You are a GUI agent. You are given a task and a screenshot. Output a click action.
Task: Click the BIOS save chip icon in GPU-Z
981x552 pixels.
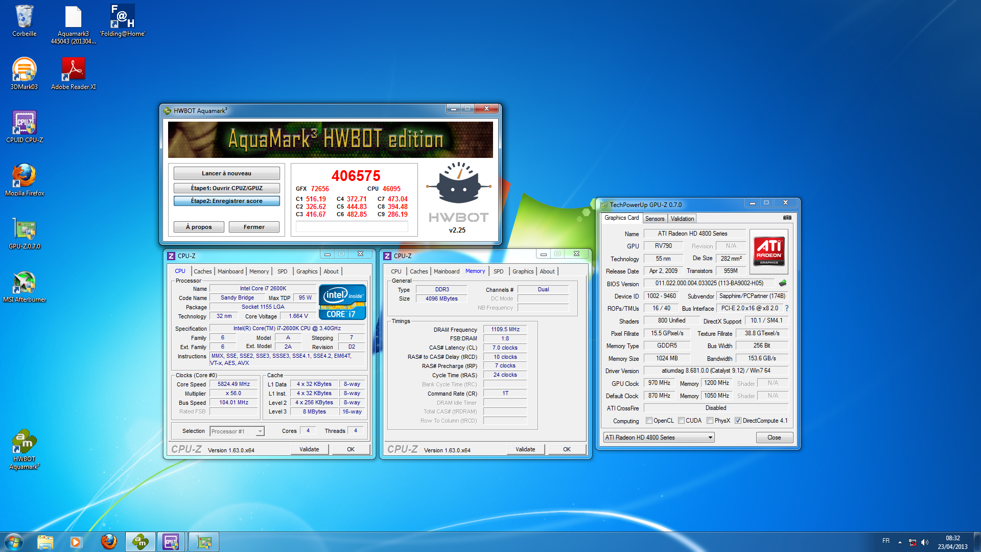pyautogui.click(x=782, y=283)
